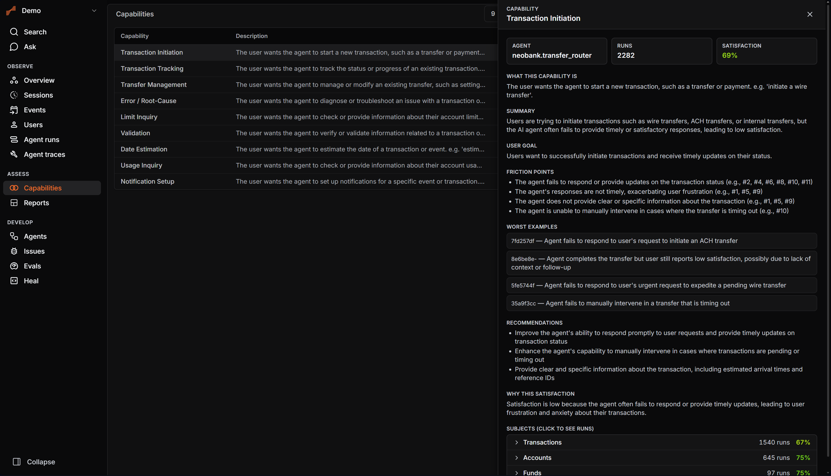This screenshot has width=831, height=476.
Task: Select the Transaction Initiation capability row
Action: (x=306, y=52)
